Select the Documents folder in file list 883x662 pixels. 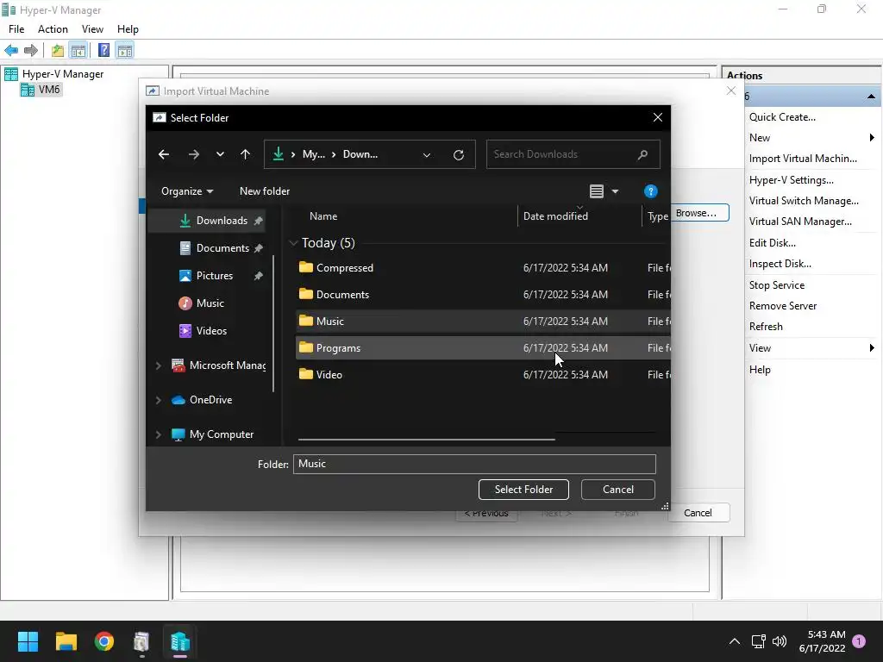pyautogui.click(x=483, y=295)
